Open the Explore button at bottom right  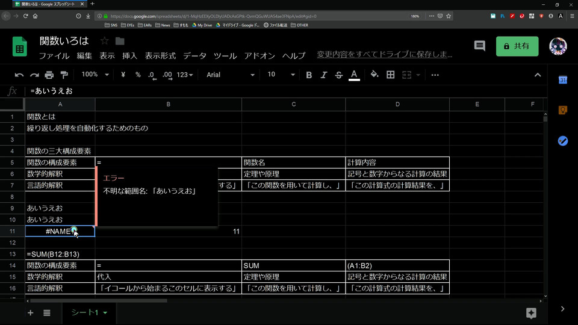(530, 312)
